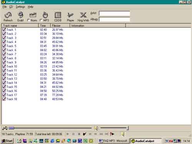Click the Windows Start button

[7, 141]
